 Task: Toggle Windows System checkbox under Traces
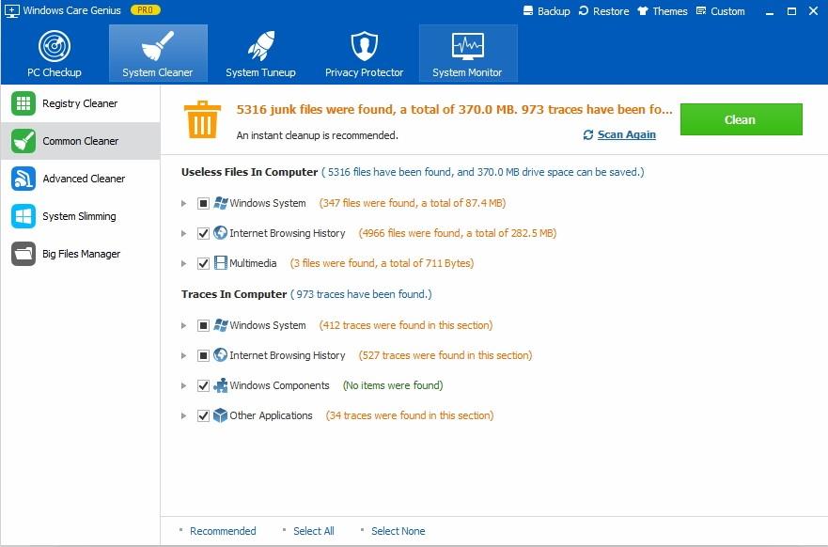[x=203, y=325]
